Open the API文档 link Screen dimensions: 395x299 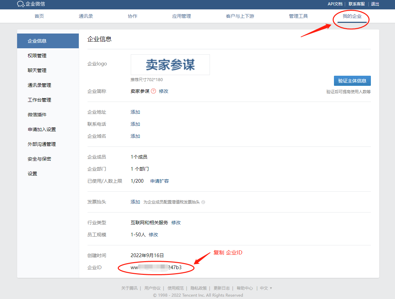(334, 4)
